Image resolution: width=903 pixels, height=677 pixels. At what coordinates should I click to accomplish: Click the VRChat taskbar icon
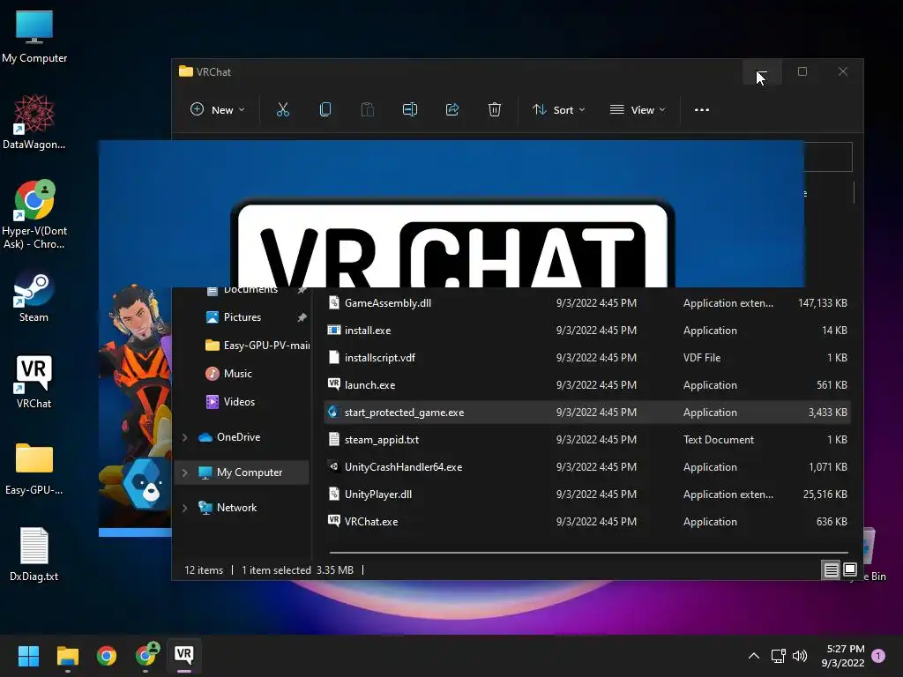point(184,655)
